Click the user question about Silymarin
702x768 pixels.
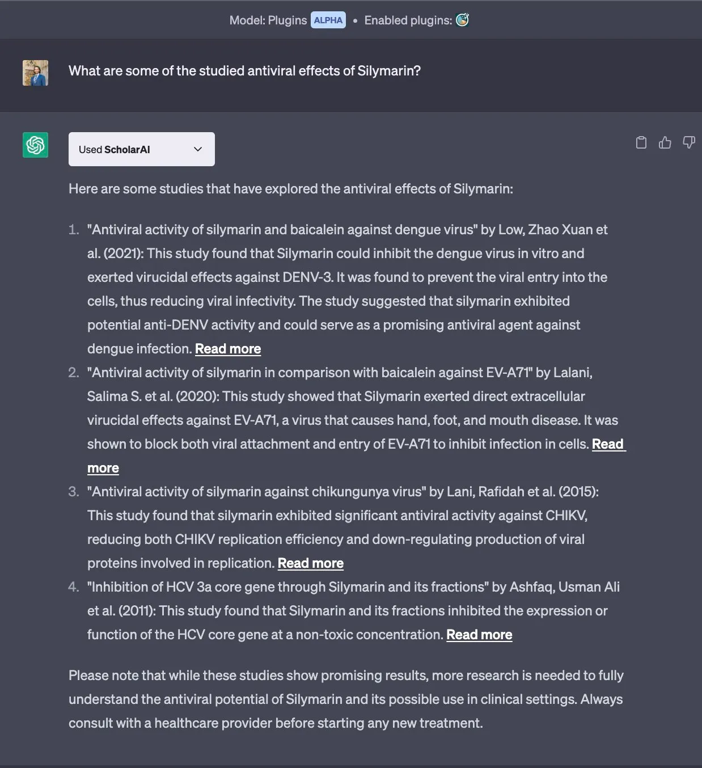244,71
